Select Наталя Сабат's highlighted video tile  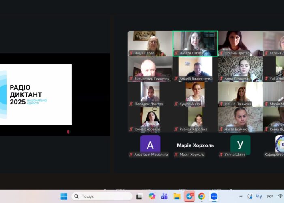coord(195,43)
